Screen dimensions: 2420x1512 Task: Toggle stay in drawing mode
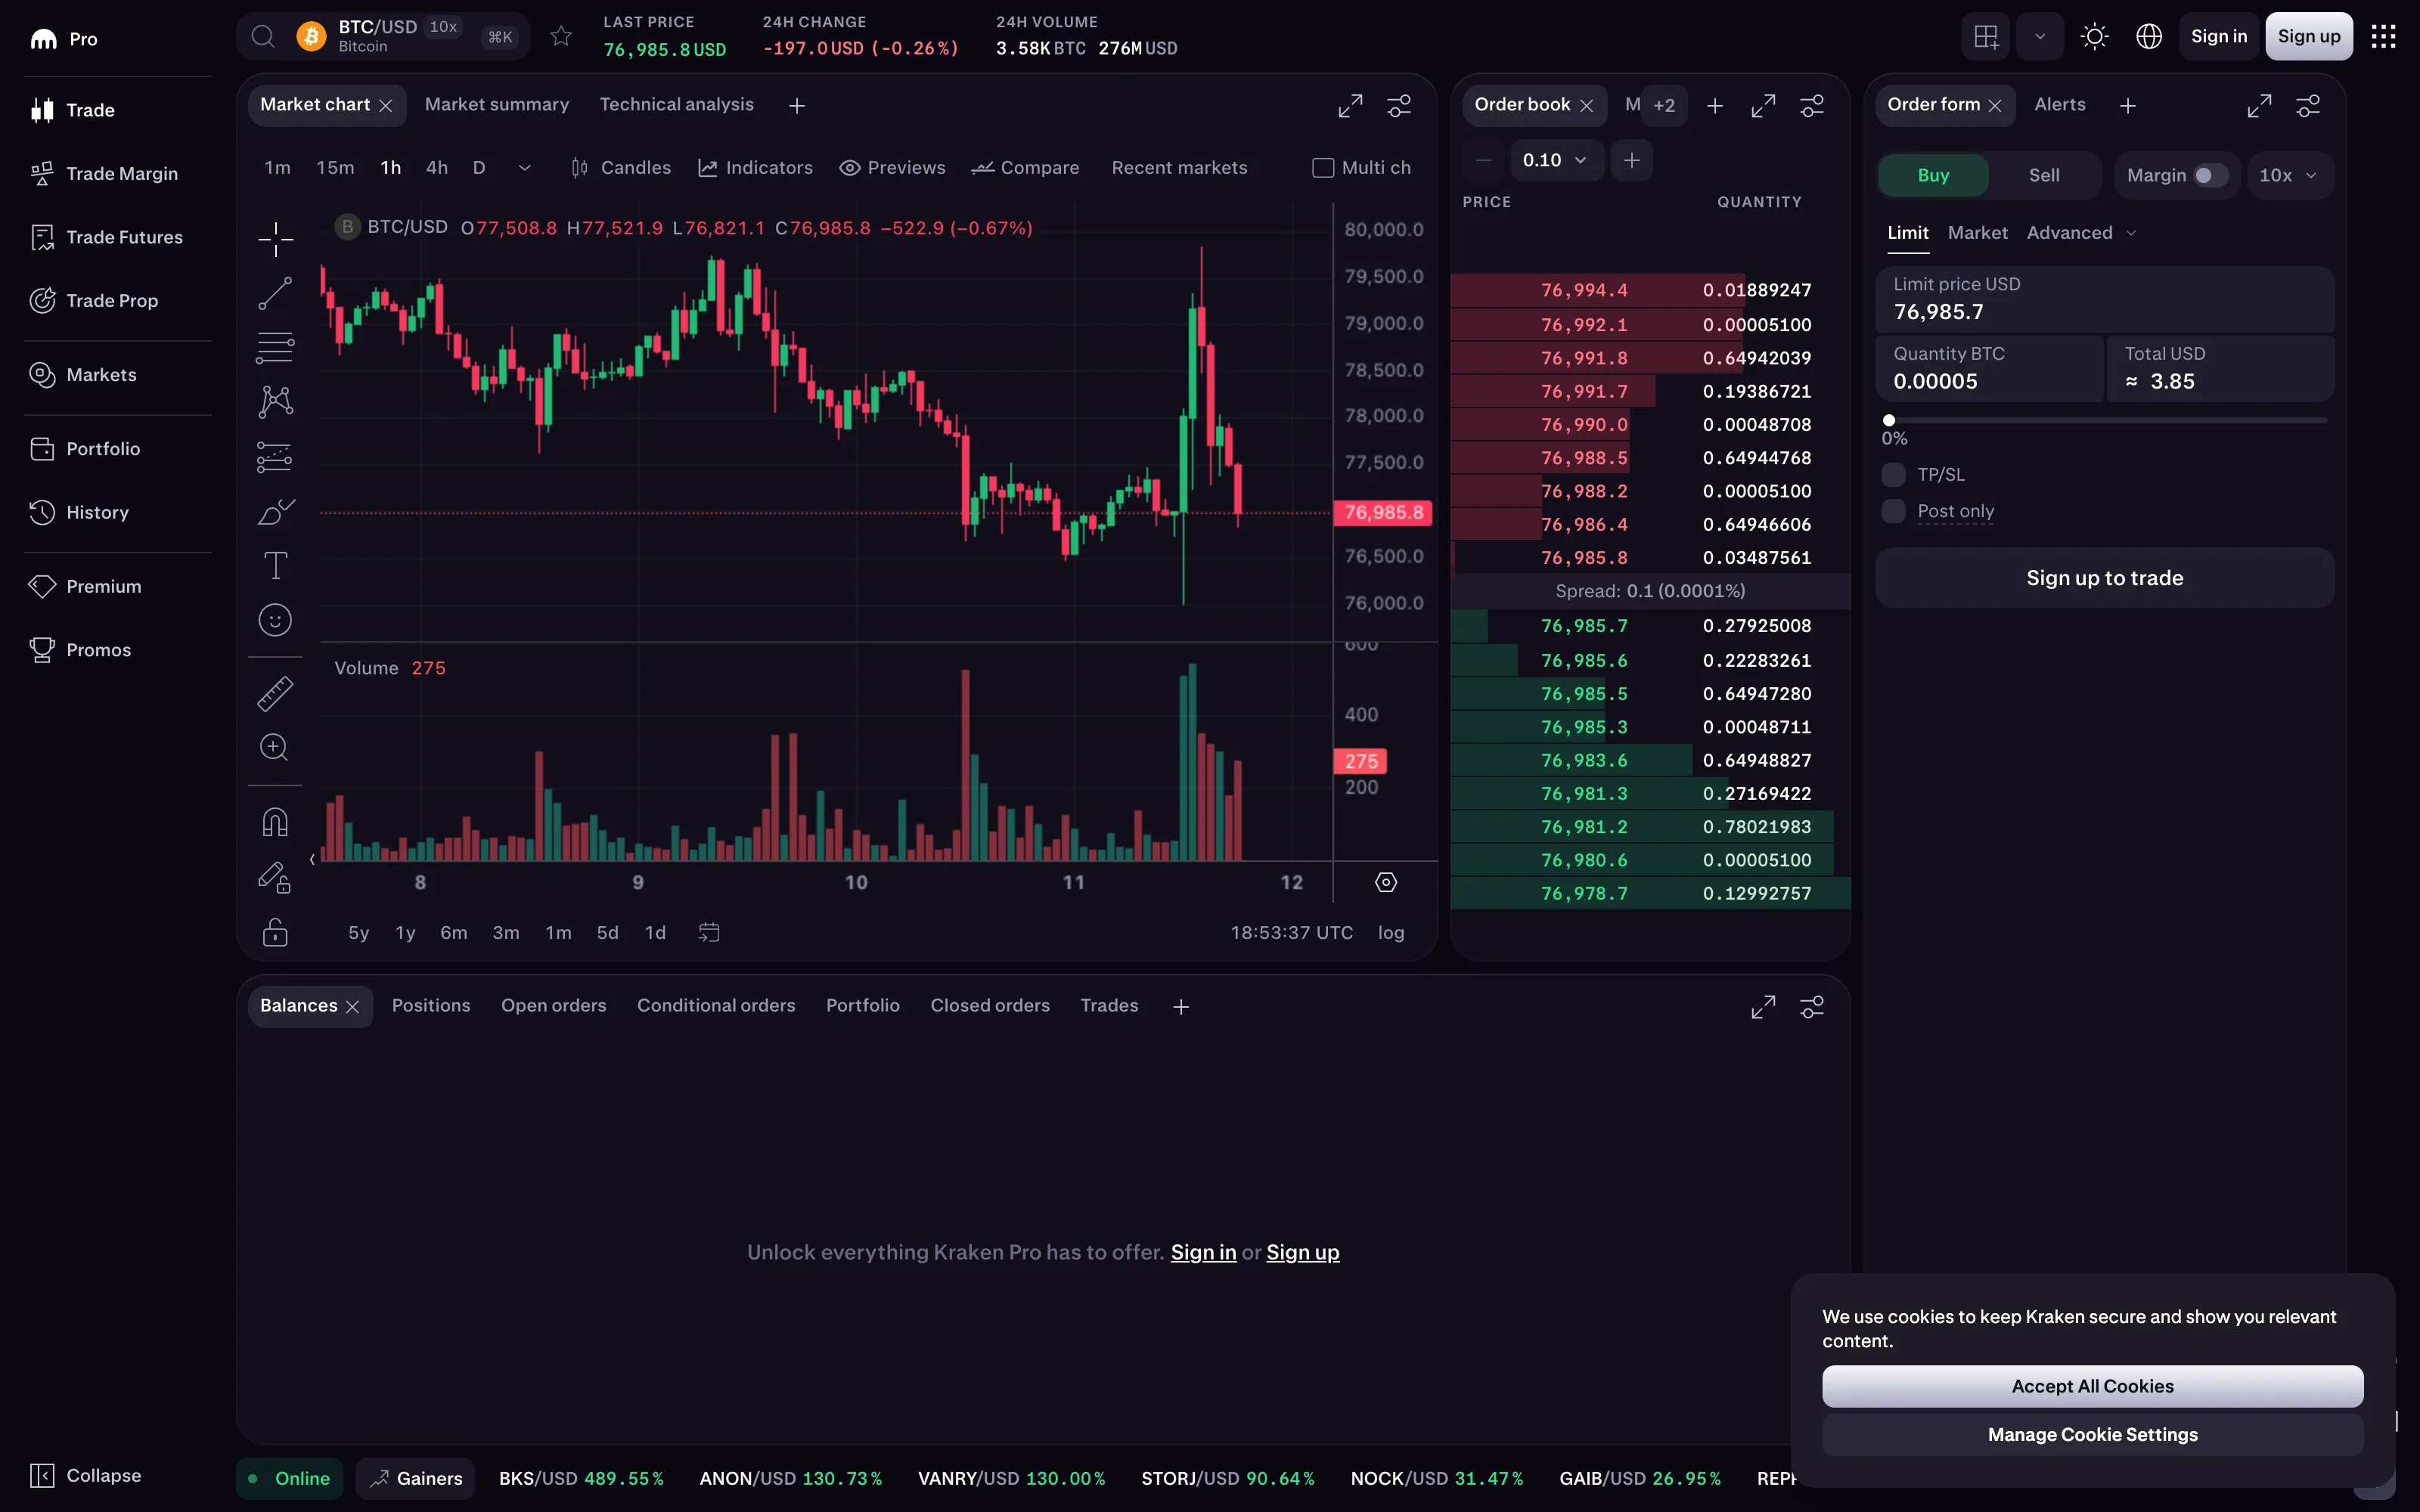(x=275, y=877)
